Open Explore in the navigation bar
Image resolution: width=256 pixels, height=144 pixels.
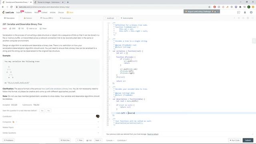(x=19, y=12)
